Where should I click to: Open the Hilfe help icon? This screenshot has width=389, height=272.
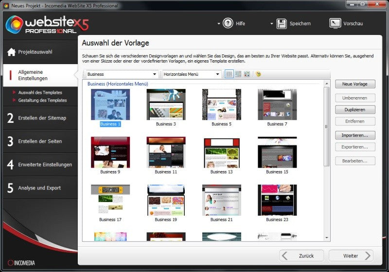point(228,23)
